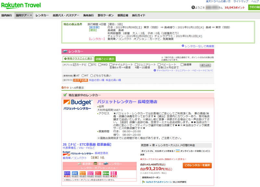Click the 10,043ポイント balance
Screen dimensions: 260x187
(235, 7)
